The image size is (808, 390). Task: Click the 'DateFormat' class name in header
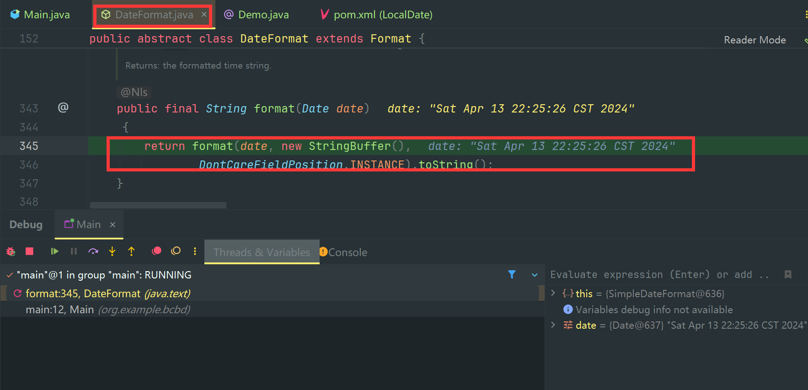[274, 38]
